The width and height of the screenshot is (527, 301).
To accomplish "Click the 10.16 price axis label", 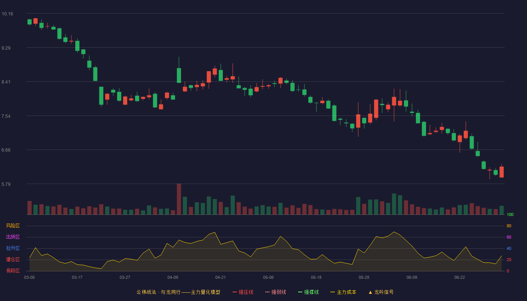I will 7,14.
